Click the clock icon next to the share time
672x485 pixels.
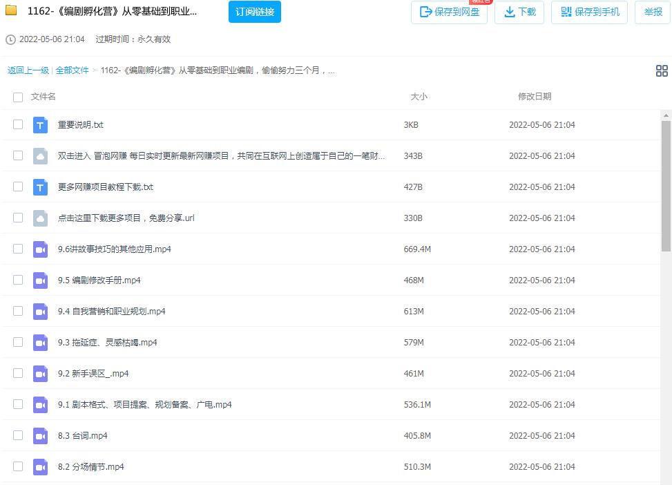point(10,40)
